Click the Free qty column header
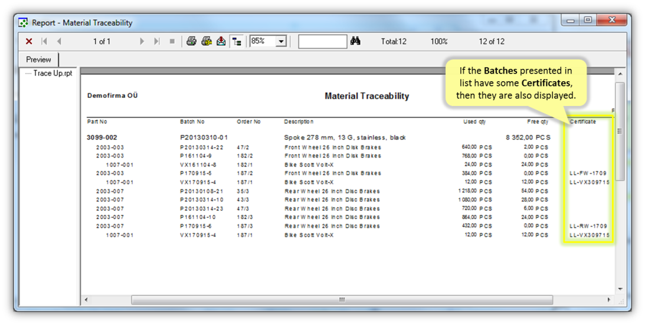645x325 pixels. 538,122
